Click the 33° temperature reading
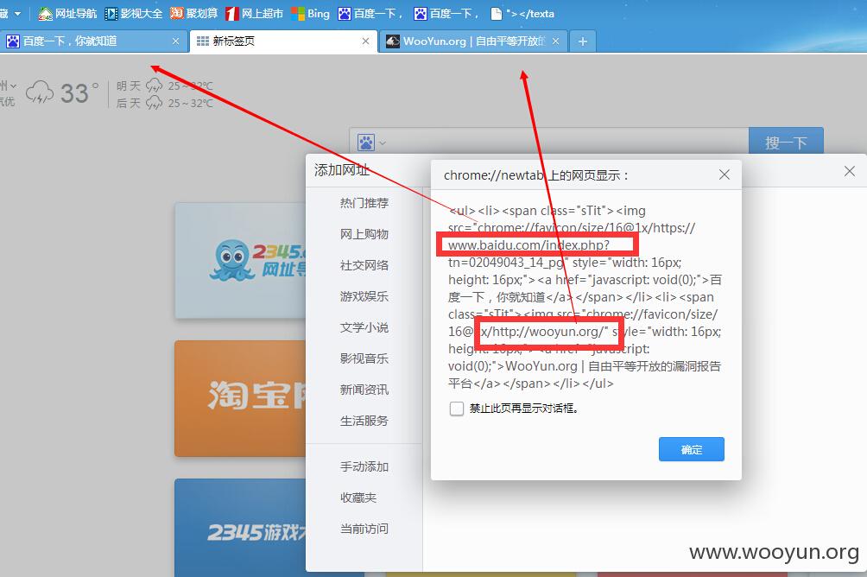Viewport: 867px width, 577px height. pyautogui.click(x=79, y=92)
